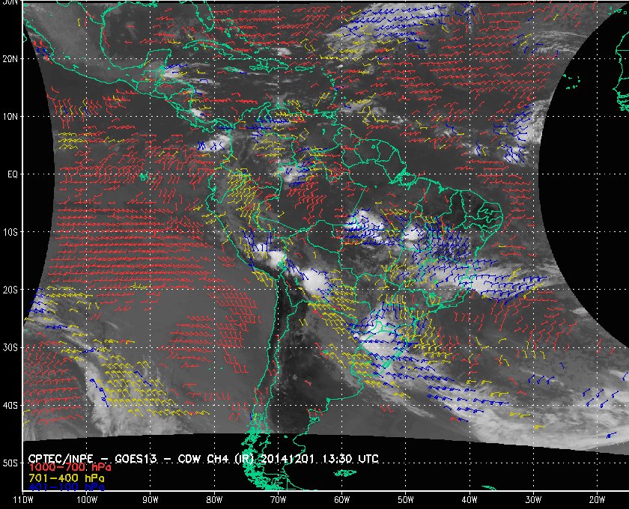Click the 100W longitude label
Image resolution: width=629 pixels, height=509 pixels.
pyautogui.click(x=87, y=500)
